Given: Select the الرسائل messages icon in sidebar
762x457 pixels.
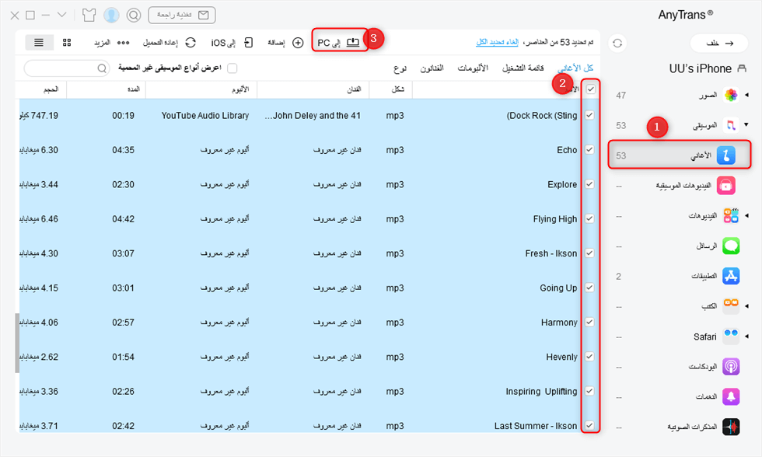Looking at the screenshot, I should tap(729, 246).
